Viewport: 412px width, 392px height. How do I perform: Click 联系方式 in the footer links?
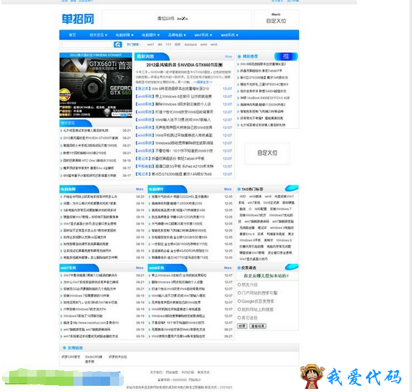(204, 372)
